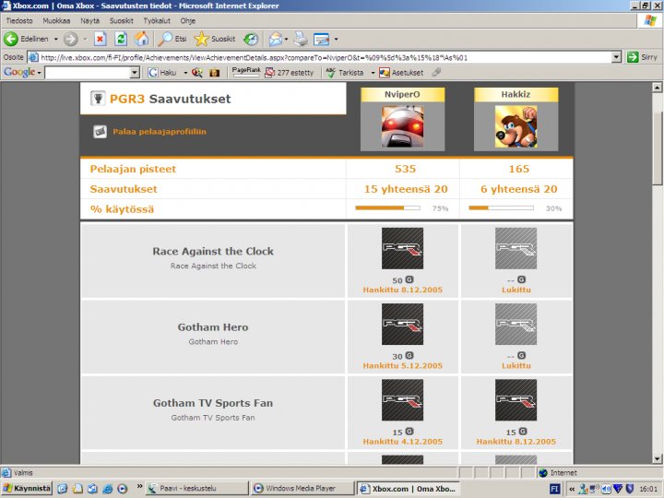Viewport: 664px width, 498px height.
Task: Click Hakkiz locked Gotham Hero badge
Action: coord(516,324)
